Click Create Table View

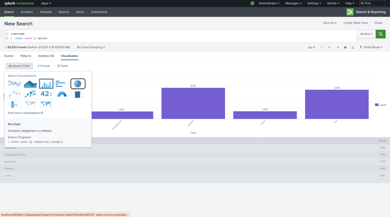[355, 23]
